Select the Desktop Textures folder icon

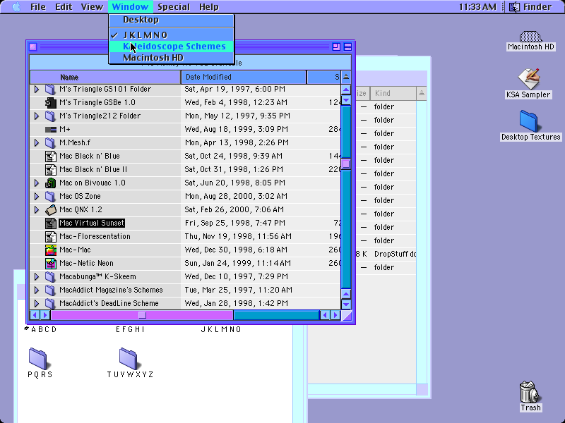pos(528,121)
